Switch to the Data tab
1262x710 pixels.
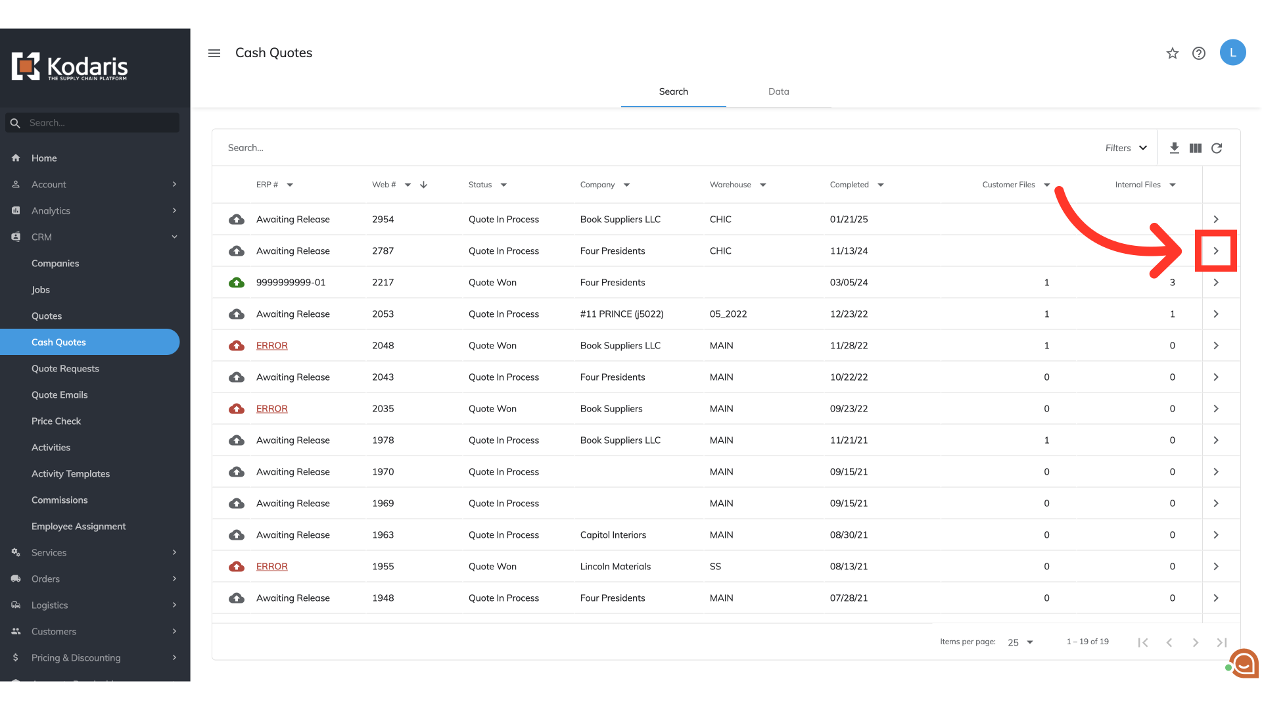click(778, 91)
